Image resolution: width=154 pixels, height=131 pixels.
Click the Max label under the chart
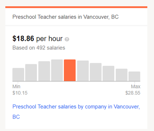click(136, 87)
